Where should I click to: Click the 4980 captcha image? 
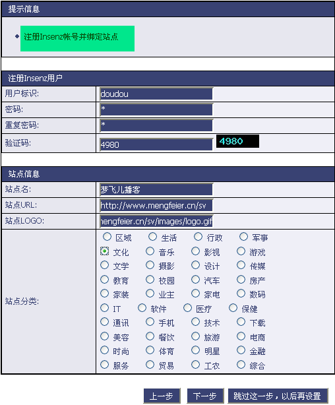point(237,141)
